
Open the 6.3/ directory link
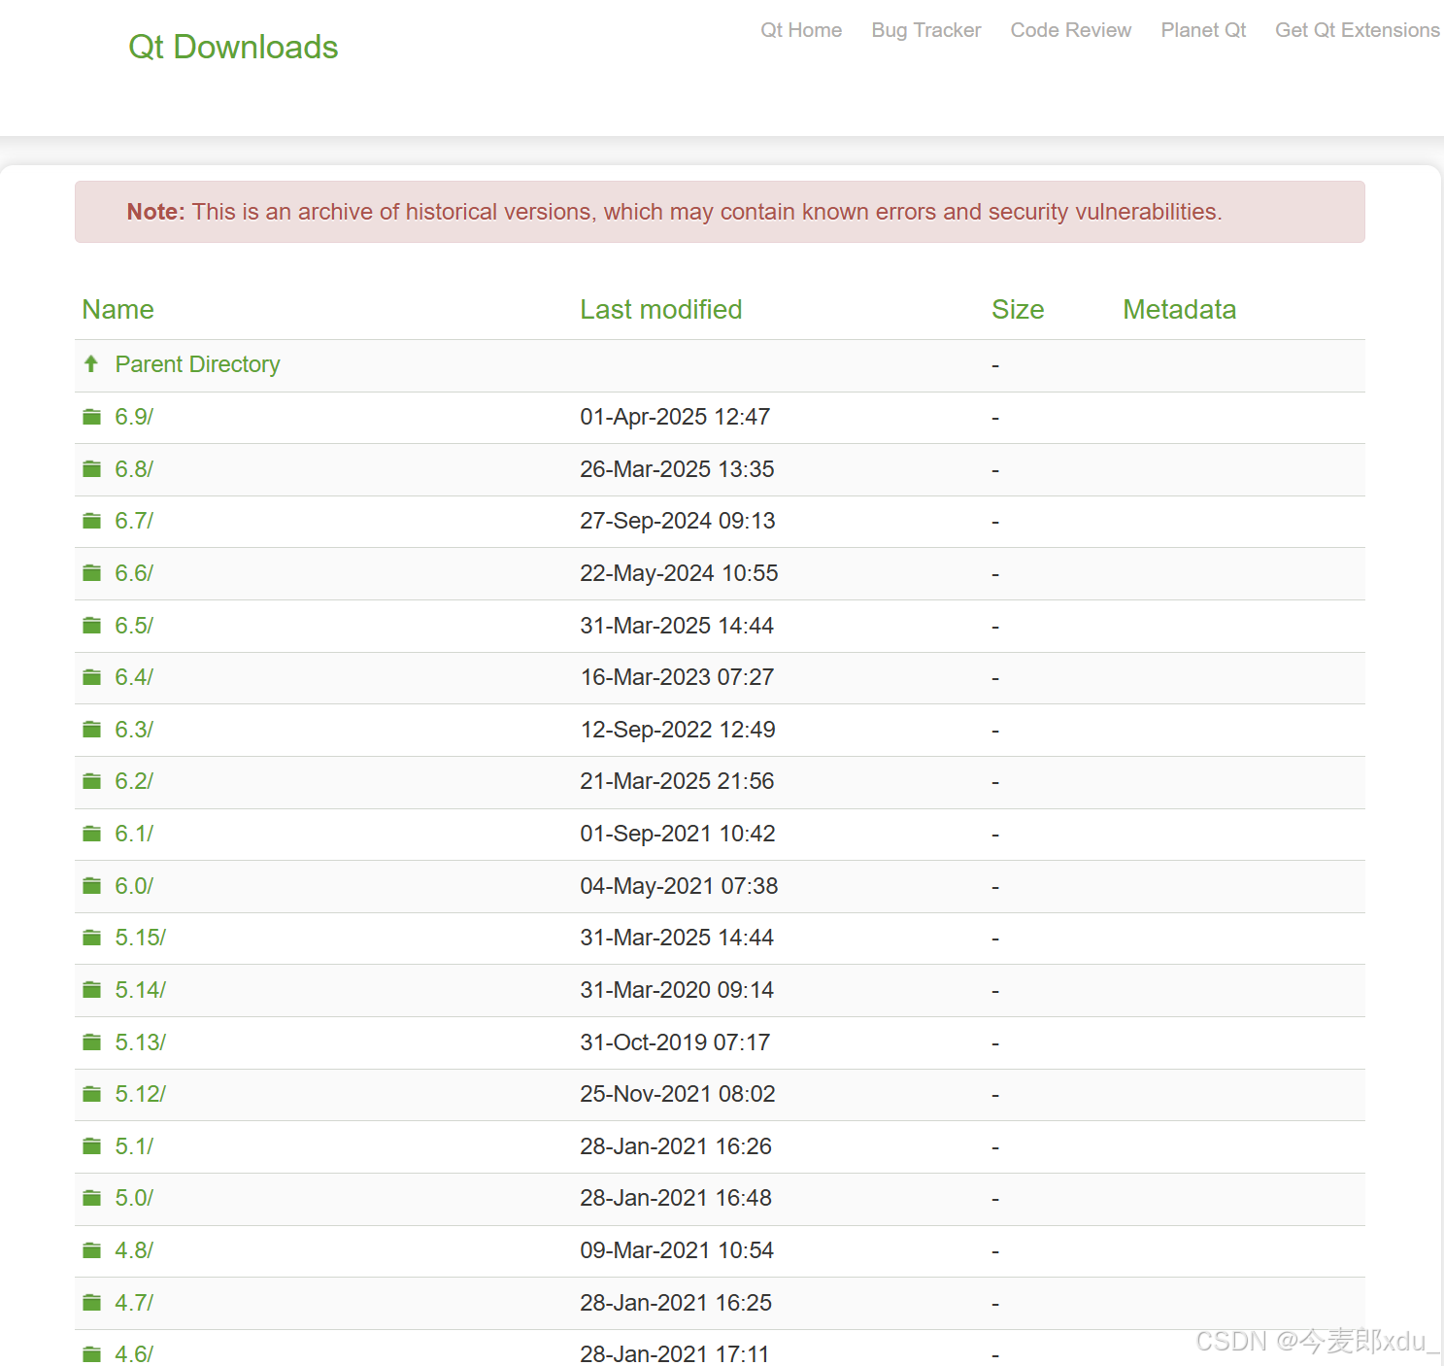[x=134, y=730]
